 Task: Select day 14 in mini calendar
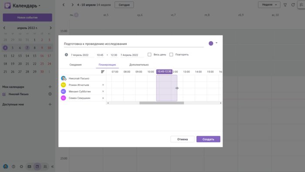pos(27,56)
